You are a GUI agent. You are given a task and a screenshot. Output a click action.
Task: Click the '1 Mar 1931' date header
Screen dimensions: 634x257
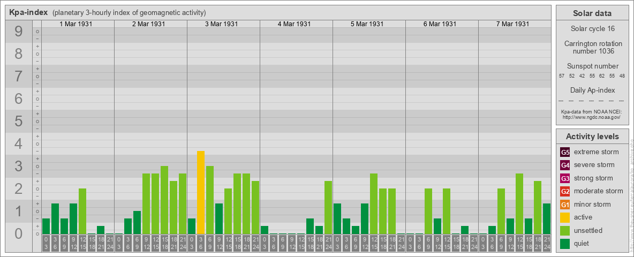coord(76,24)
